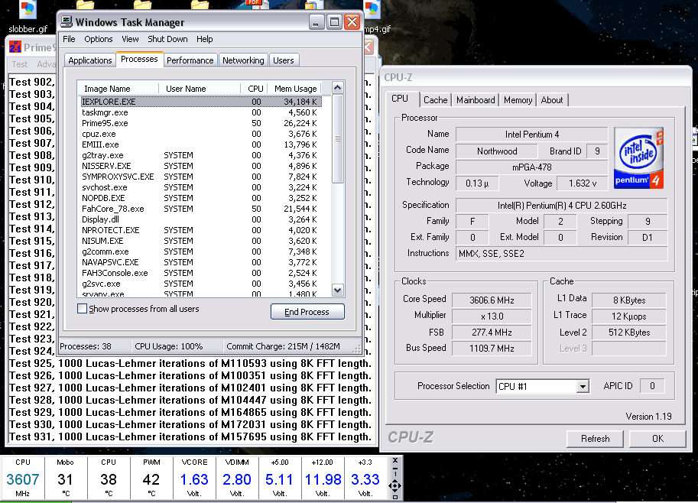The image size is (698, 503).
Task: Click the CPU Usage: 100% status entry
Action: (x=177, y=346)
